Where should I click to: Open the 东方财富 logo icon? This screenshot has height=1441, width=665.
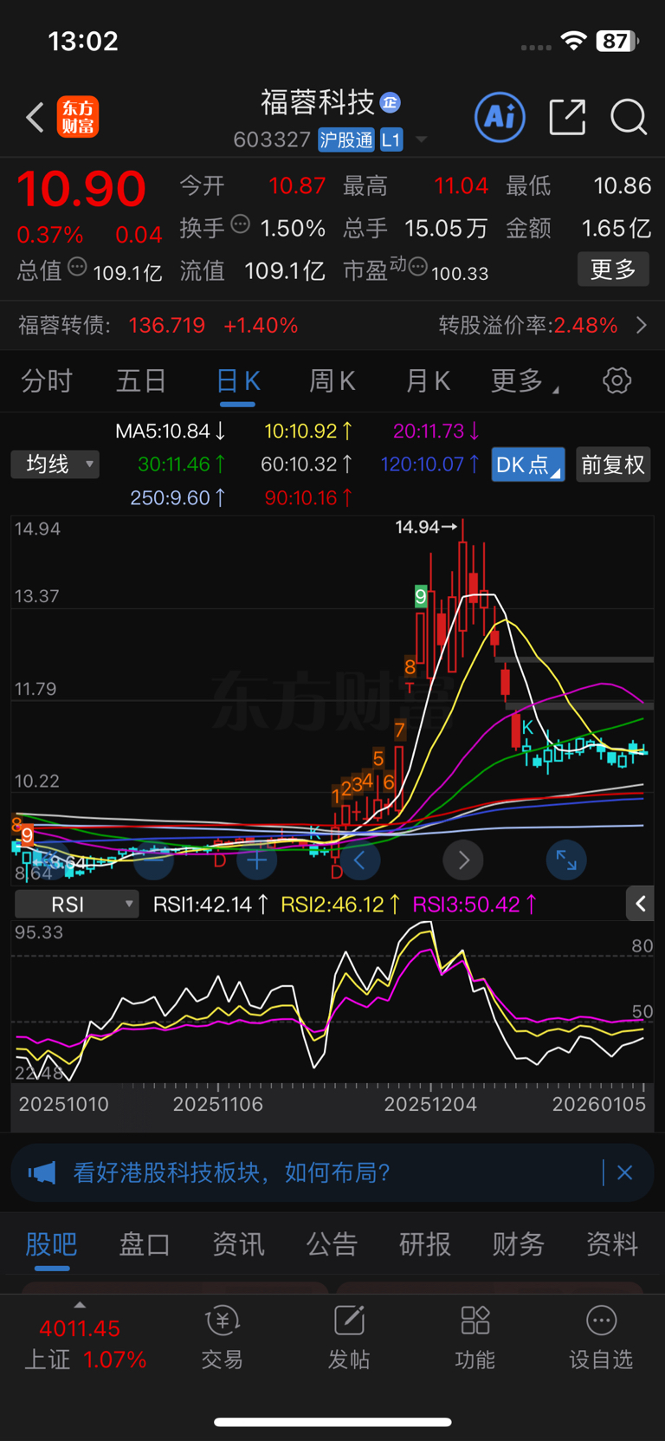point(78,117)
